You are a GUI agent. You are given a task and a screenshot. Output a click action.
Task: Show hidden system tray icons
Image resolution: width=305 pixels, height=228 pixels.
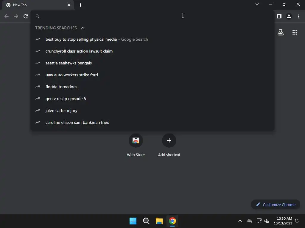[x=240, y=221]
